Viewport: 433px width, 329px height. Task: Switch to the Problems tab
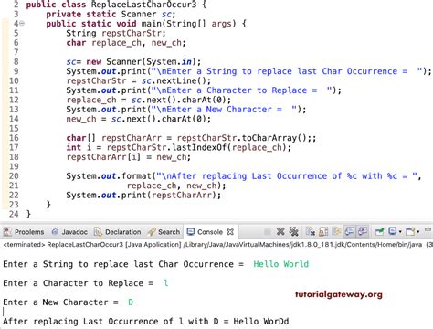24,232
